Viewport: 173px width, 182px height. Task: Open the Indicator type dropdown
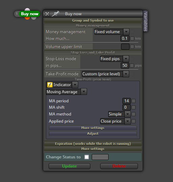pyautogui.click(x=62, y=85)
